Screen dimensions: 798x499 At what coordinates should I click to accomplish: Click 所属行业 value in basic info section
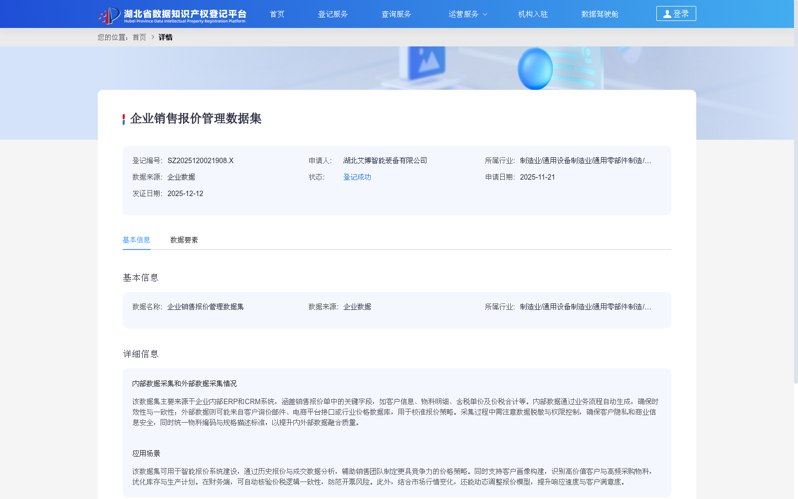[x=586, y=307]
